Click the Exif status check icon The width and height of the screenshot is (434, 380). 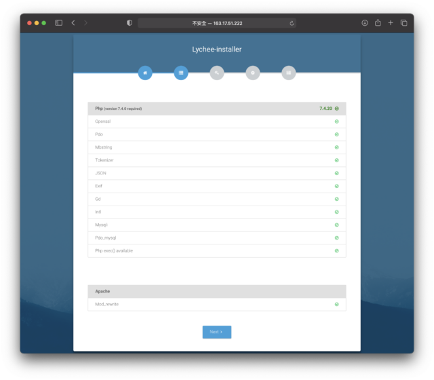pyautogui.click(x=336, y=186)
